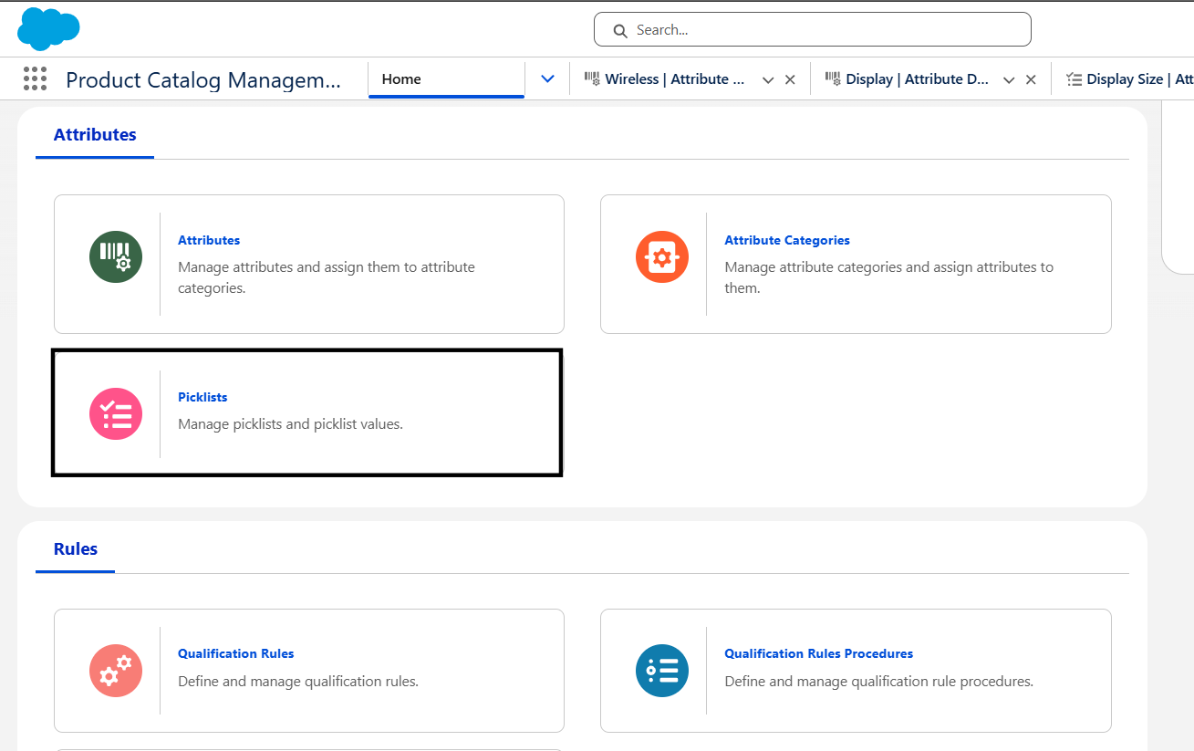
Task: Click the green Attributes barcode icon
Action: click(116, 257)
